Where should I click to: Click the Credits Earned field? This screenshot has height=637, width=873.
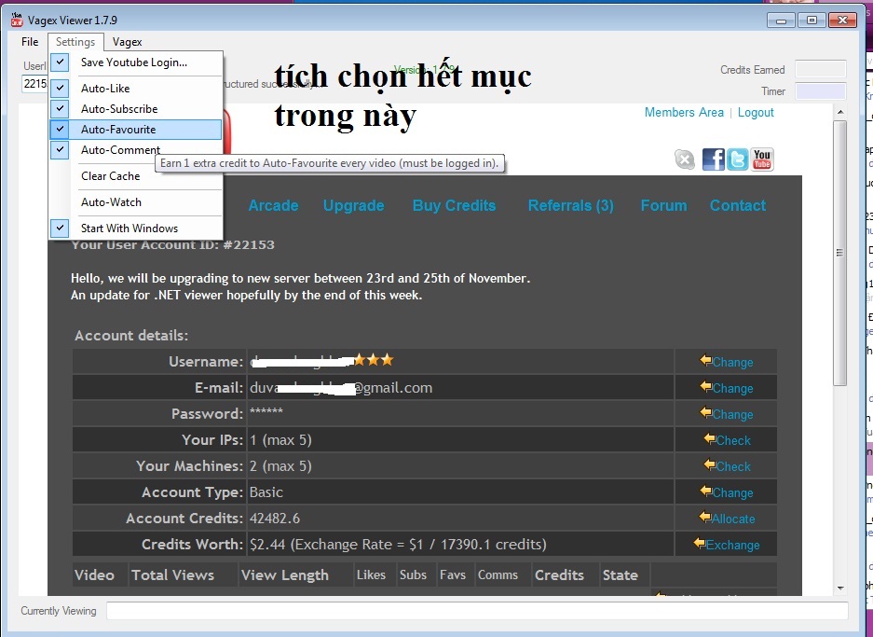coord(821,70)
